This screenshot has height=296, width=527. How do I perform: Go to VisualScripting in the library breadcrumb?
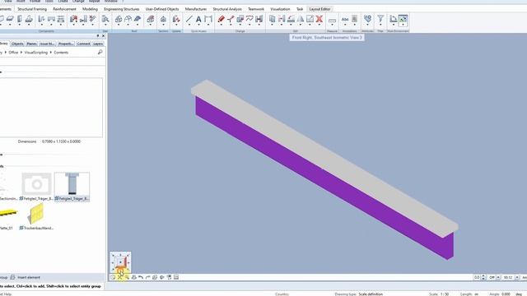[x=36, y=53]
